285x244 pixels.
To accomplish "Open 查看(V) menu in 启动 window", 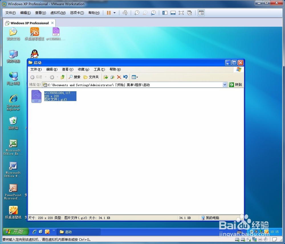I will pos(68,69).
